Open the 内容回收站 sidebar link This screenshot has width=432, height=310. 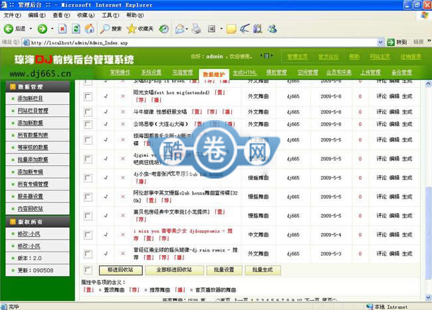tap(31, 208)
